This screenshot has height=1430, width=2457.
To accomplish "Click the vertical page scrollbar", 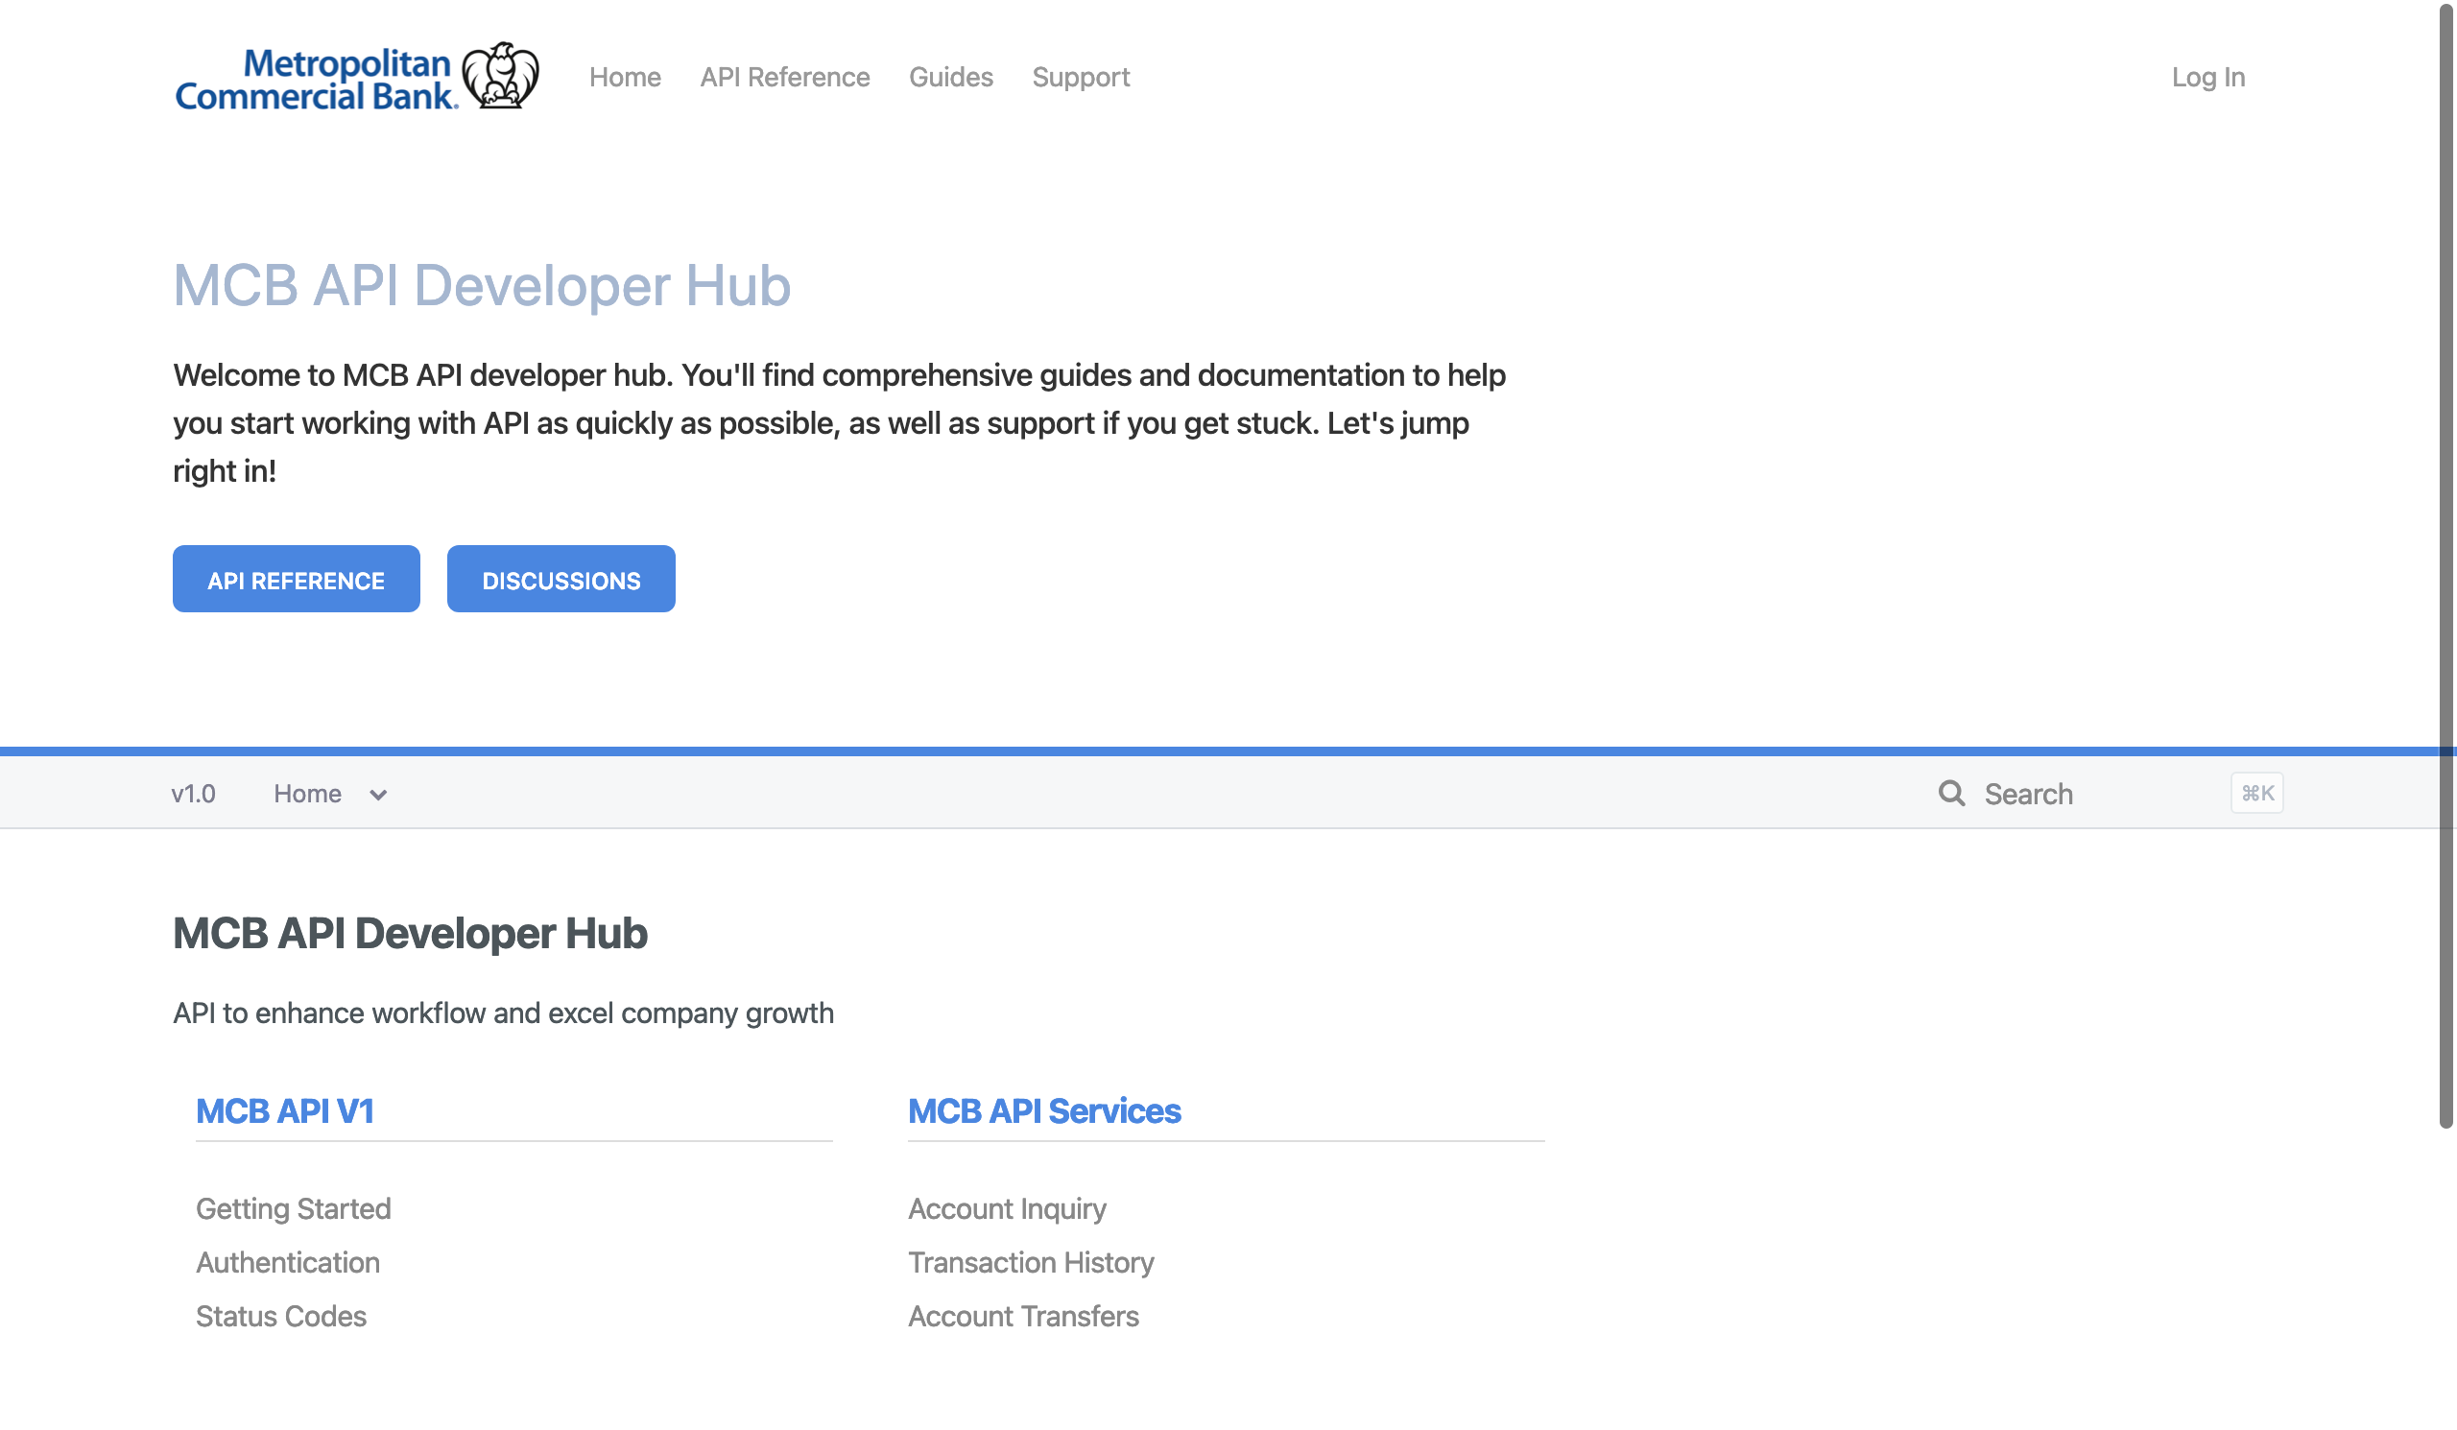I will coord(2446,565).
